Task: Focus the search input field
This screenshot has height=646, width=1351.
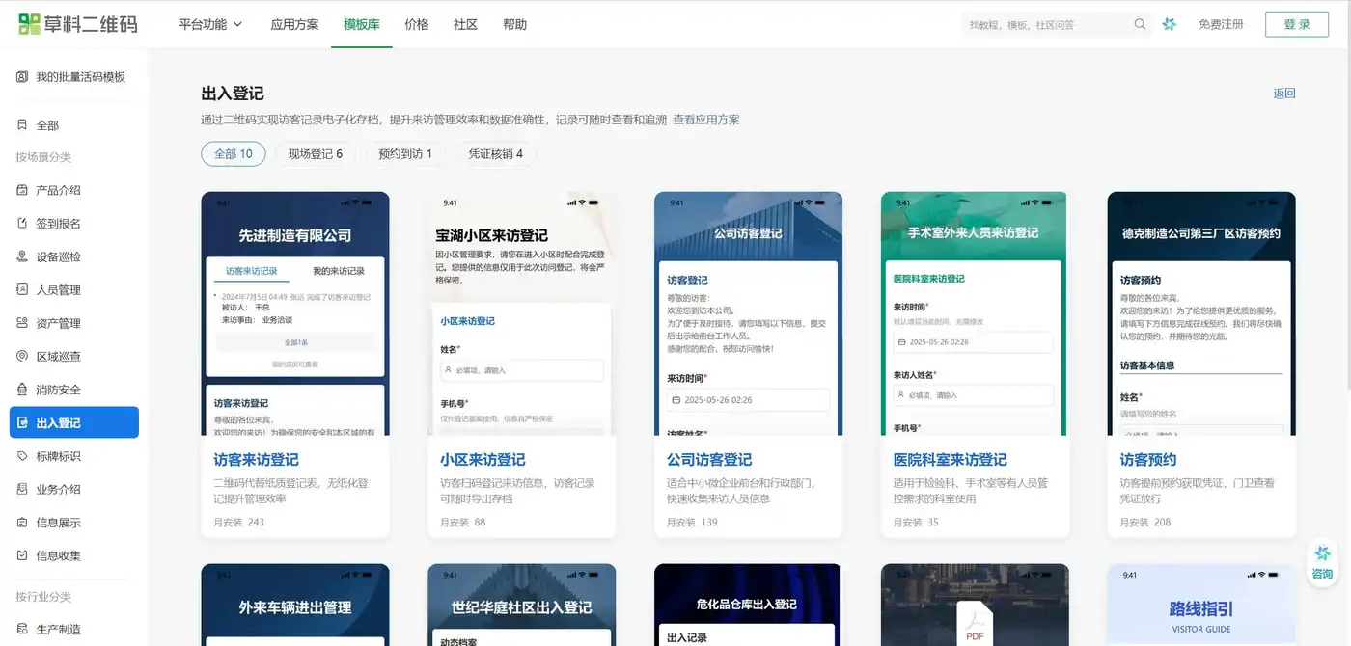Action: 1047,24
